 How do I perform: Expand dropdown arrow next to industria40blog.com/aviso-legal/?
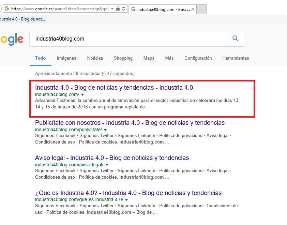pos(107,165)
